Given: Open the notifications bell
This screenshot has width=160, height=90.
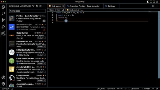Looking at the screenshot, I should [157, 89].
